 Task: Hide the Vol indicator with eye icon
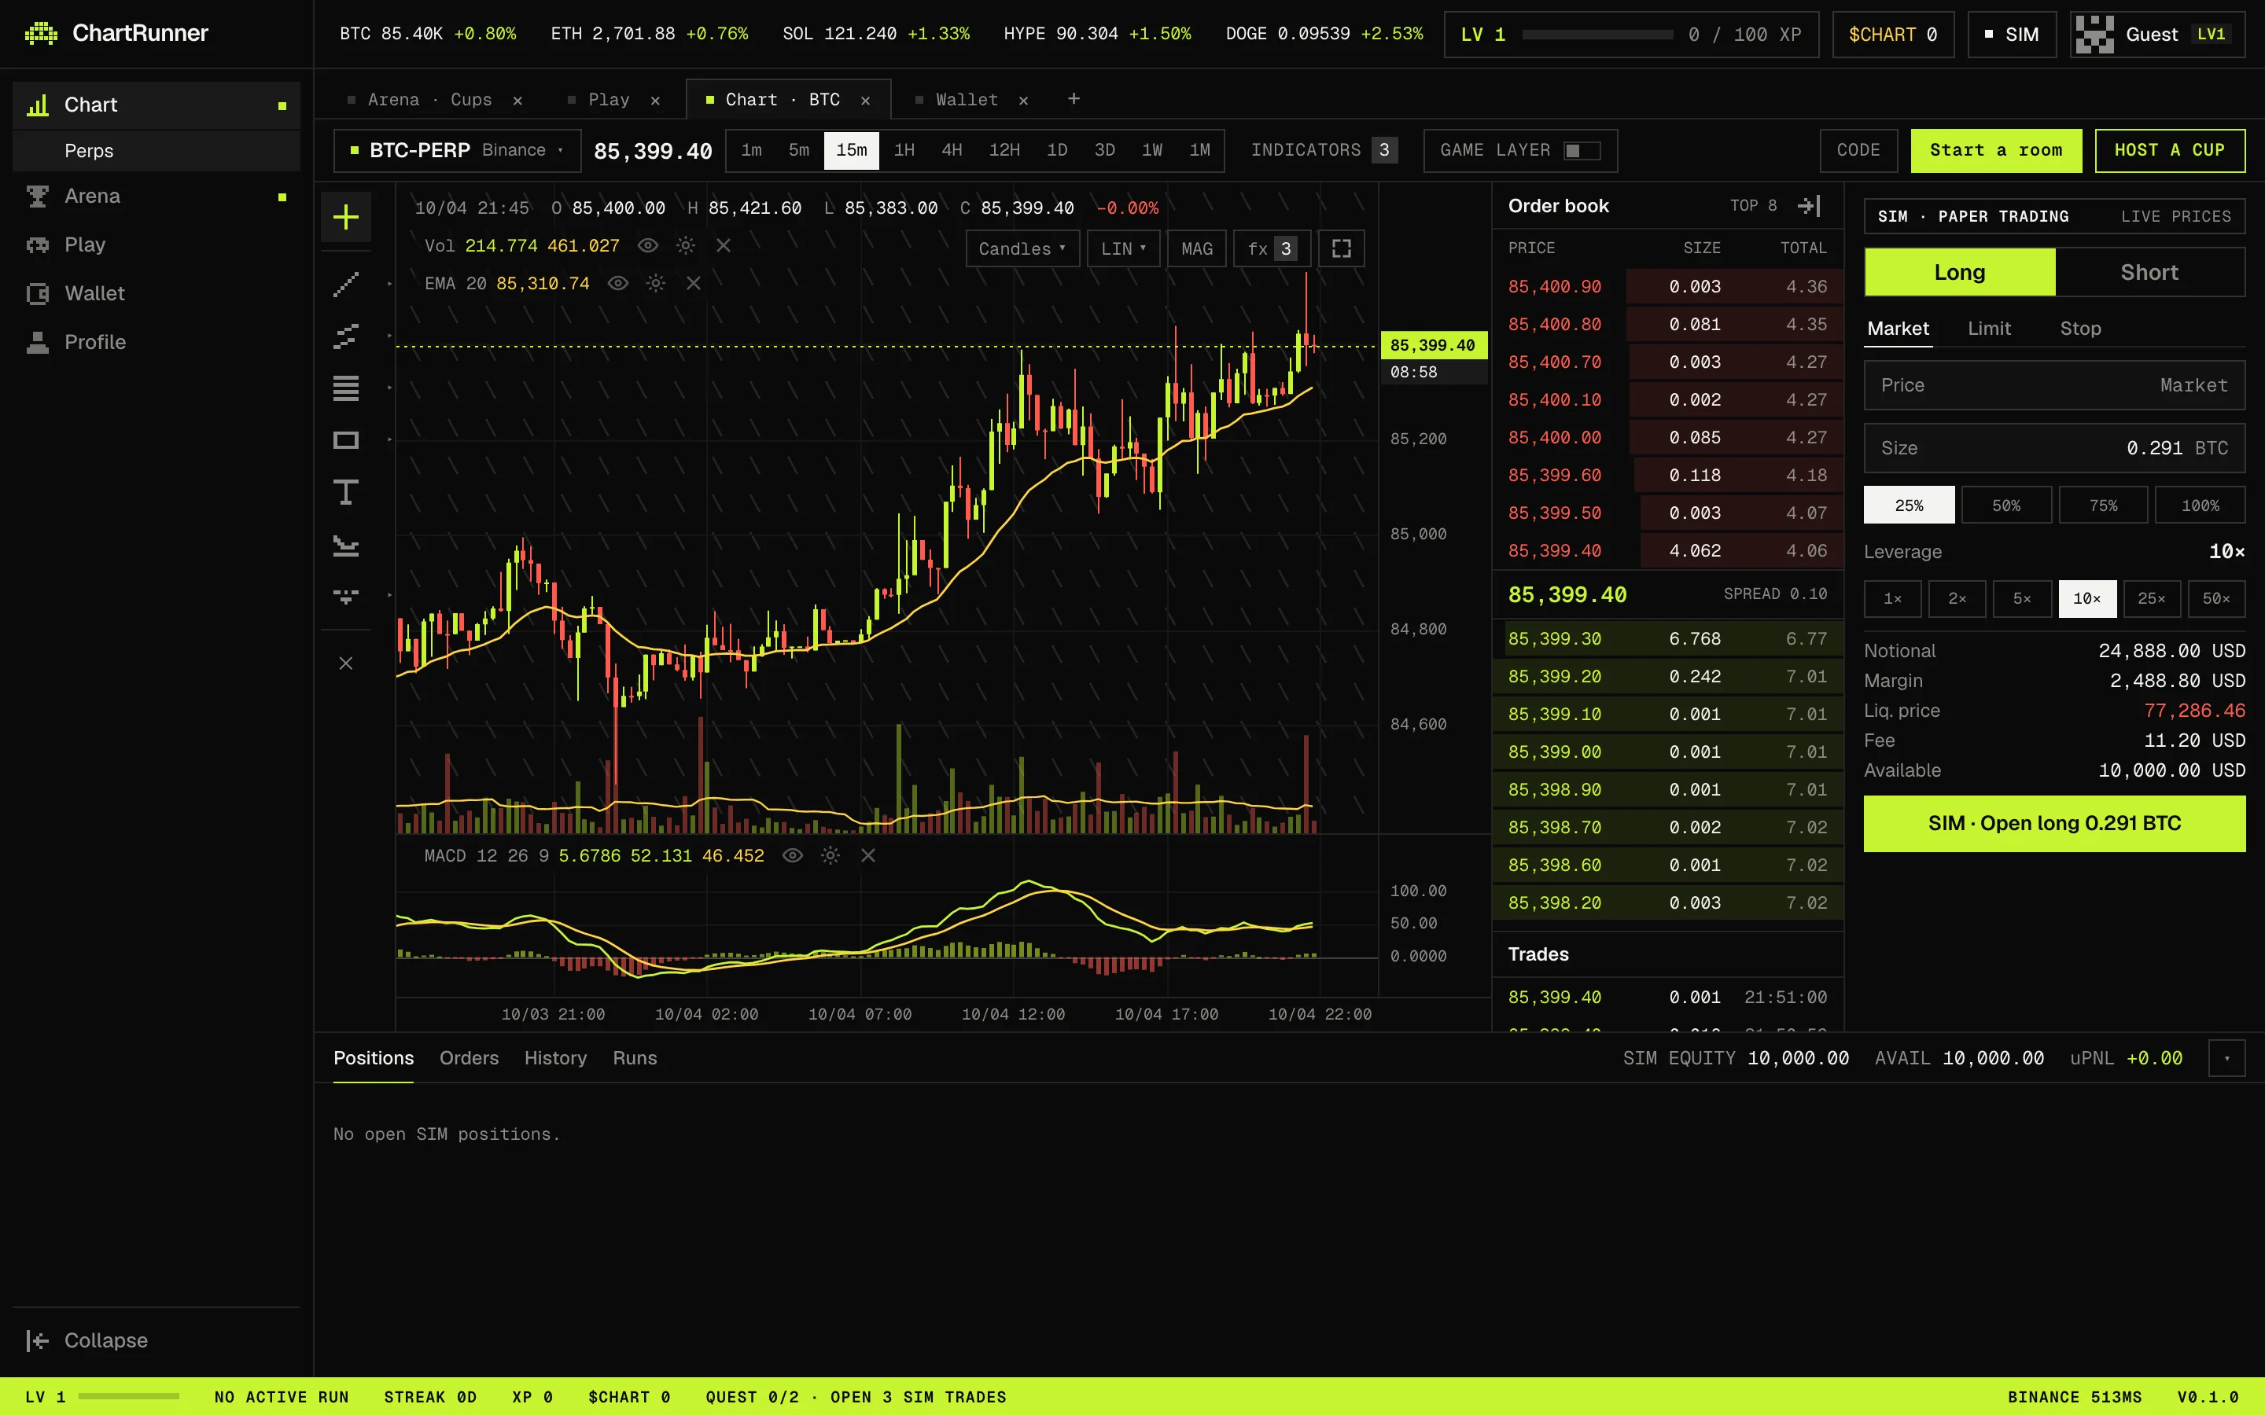click(x=648, y=245)
